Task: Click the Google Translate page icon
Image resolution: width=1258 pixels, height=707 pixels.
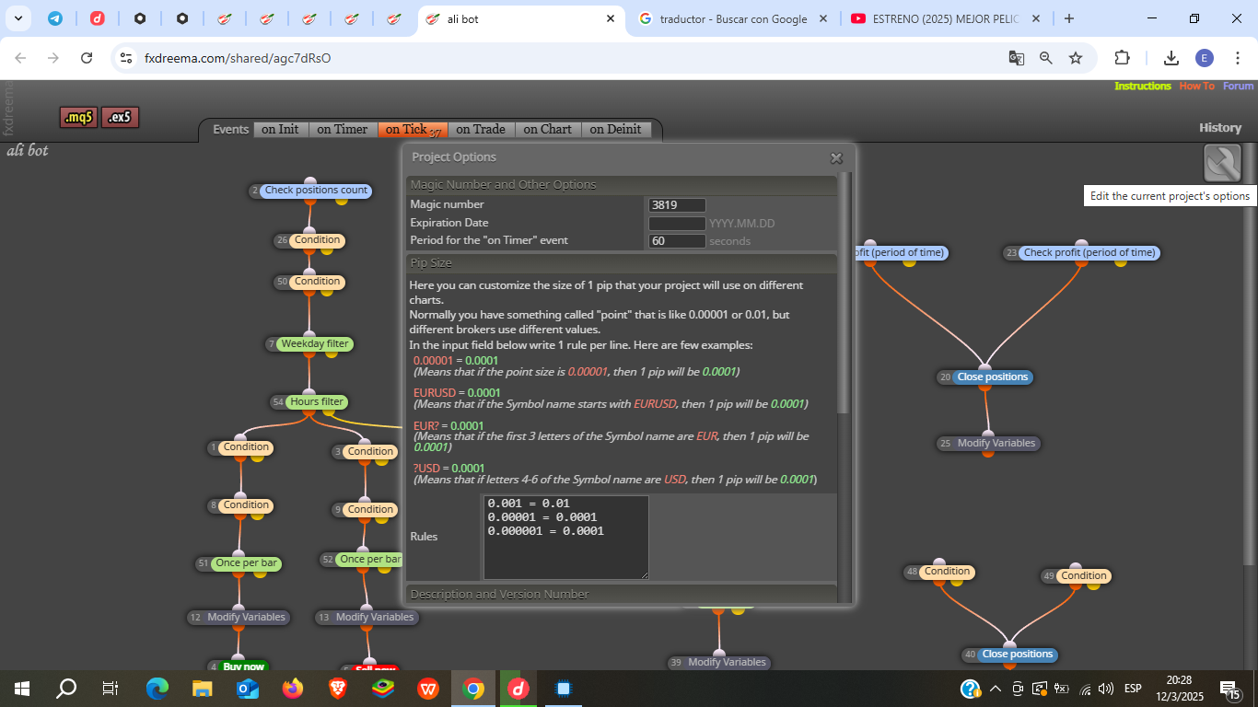Action: [1017, 58]
